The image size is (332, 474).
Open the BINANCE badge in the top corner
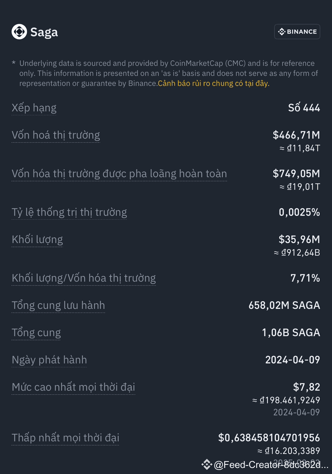point(297,32)
